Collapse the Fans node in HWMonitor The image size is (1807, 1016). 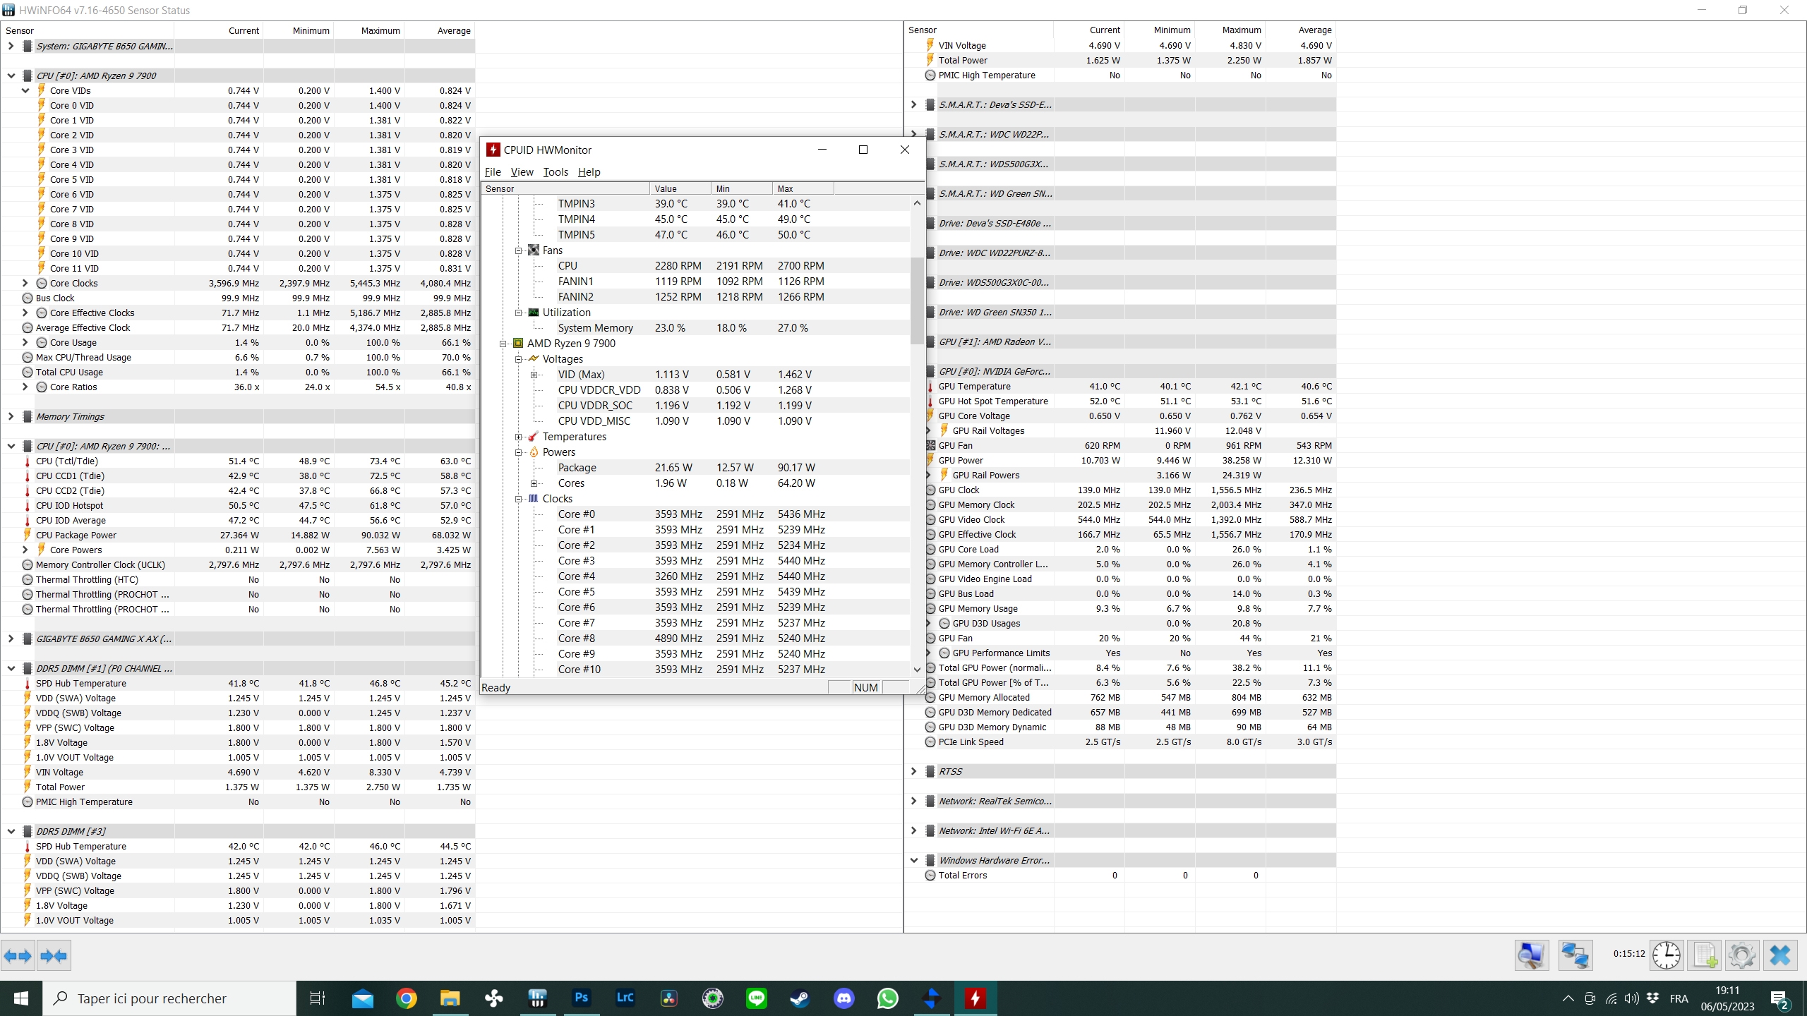518,250
